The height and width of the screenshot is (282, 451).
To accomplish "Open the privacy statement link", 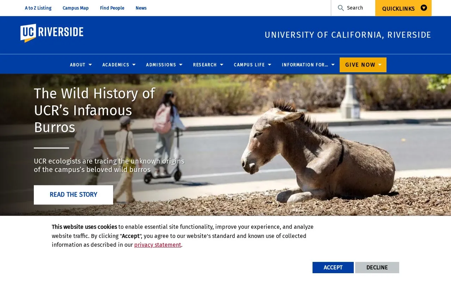I will point(157,245).
